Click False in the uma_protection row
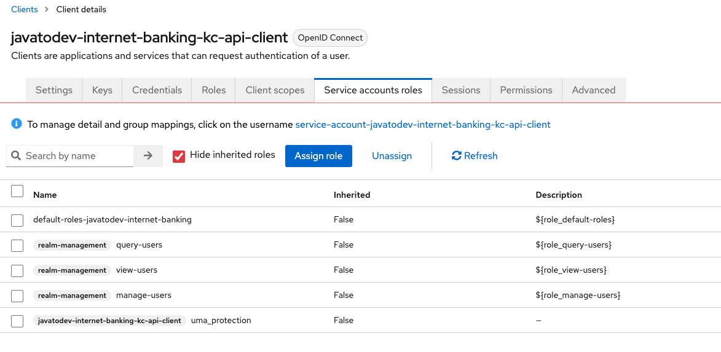The image size is (721, 352). (x=344, y=320)
